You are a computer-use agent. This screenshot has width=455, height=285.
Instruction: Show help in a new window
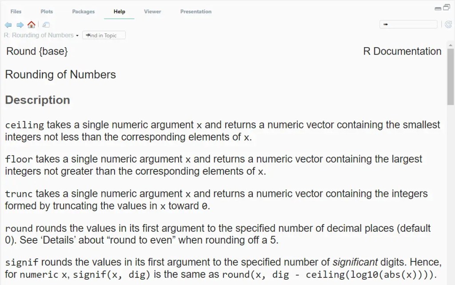pyautogui.click(x=46, y=25)
